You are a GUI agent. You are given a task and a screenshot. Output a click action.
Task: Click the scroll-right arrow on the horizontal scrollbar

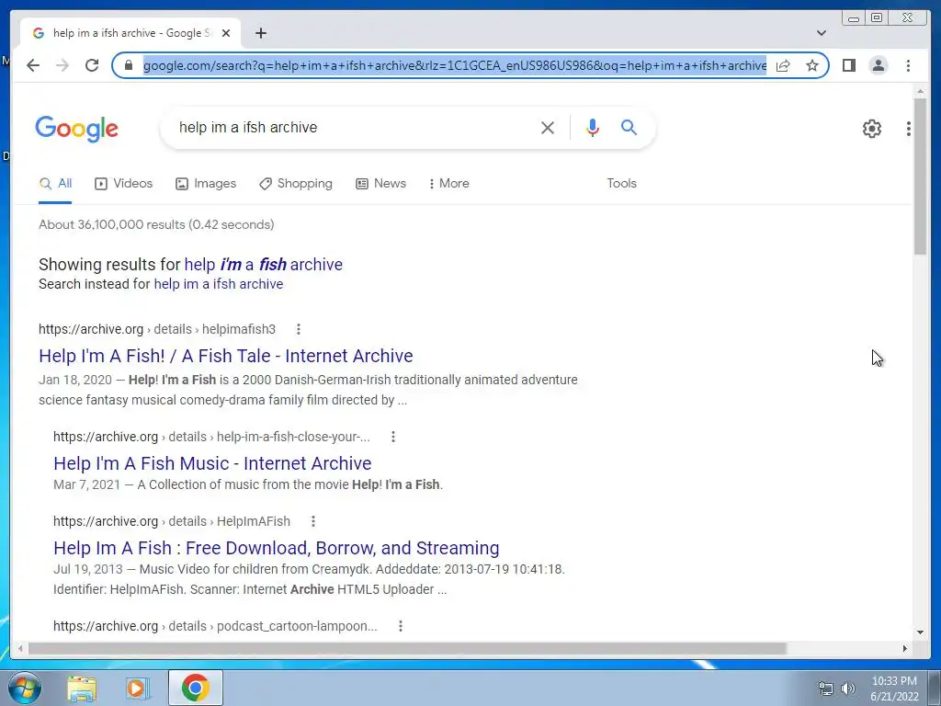[905, 648]
